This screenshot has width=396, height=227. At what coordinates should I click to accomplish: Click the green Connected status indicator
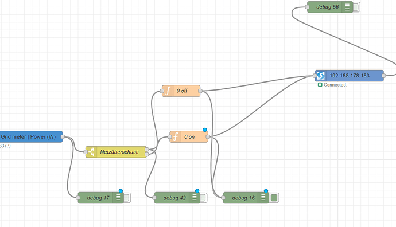click(320, 85)
